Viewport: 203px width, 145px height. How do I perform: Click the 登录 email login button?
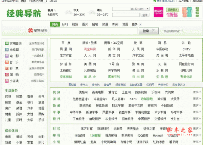click(145, 15)
